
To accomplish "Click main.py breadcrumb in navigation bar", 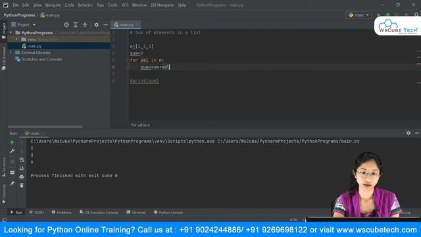I will coord(50,15).
